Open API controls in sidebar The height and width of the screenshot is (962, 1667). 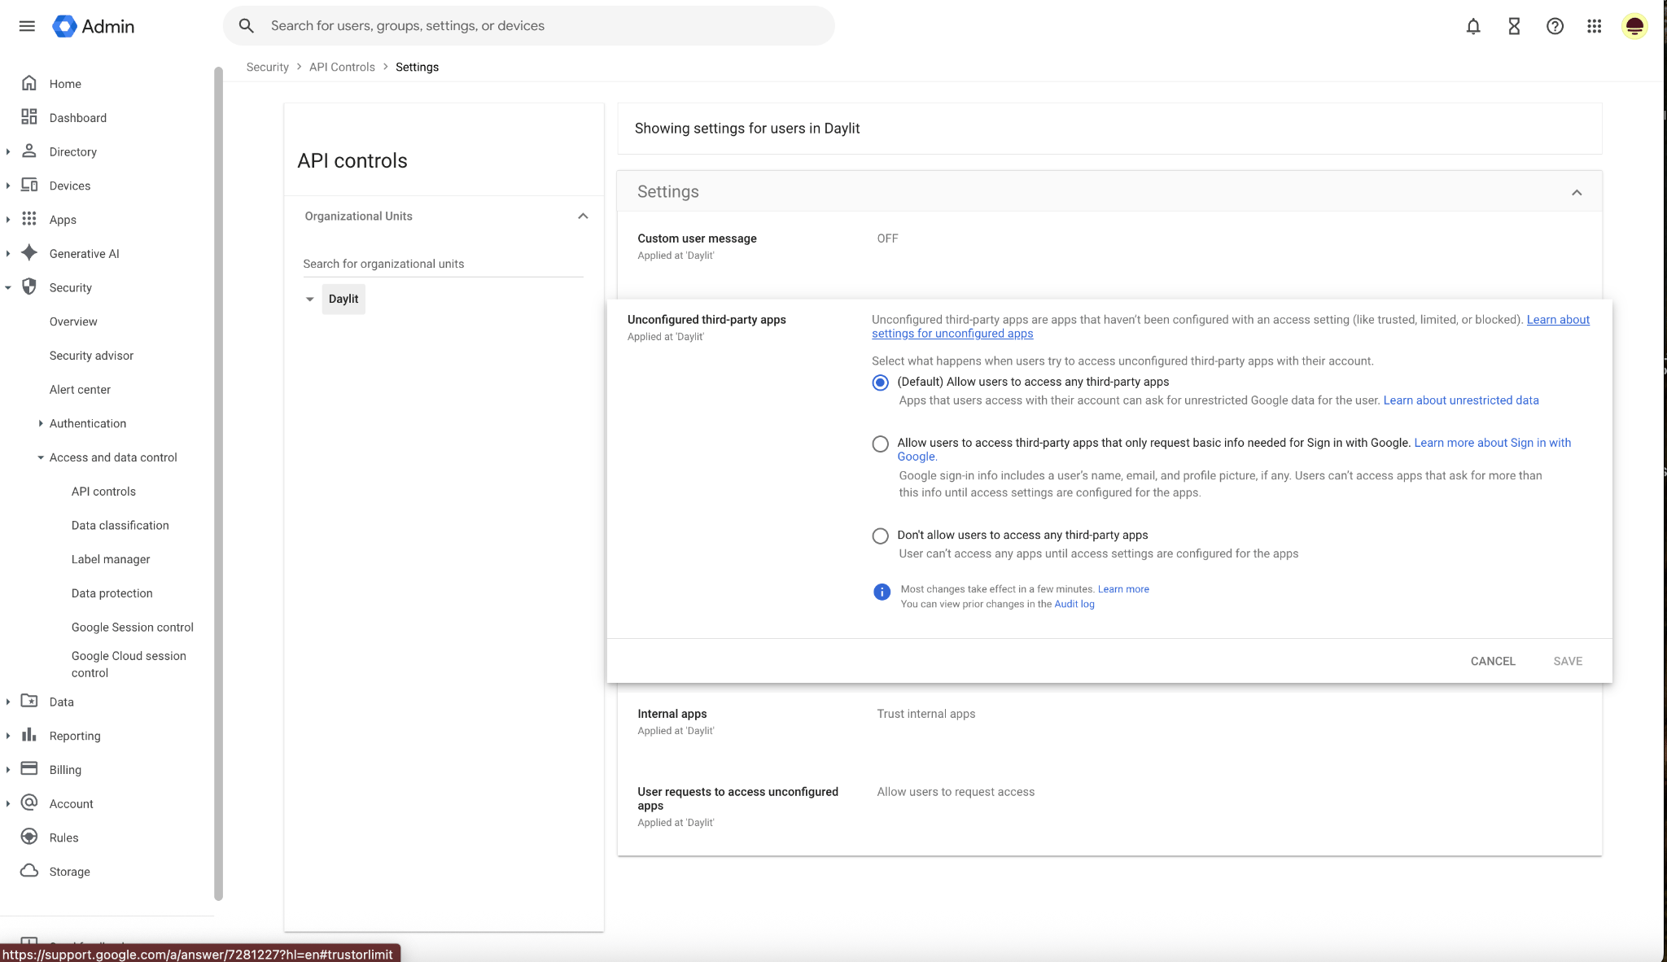coord(103,492)
